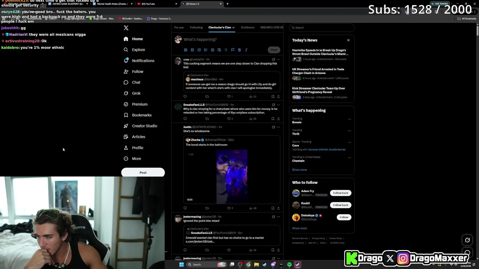Follow Dotodoya
The width and height of the screenshot is (479, 269).
click(x=344, y=217)
